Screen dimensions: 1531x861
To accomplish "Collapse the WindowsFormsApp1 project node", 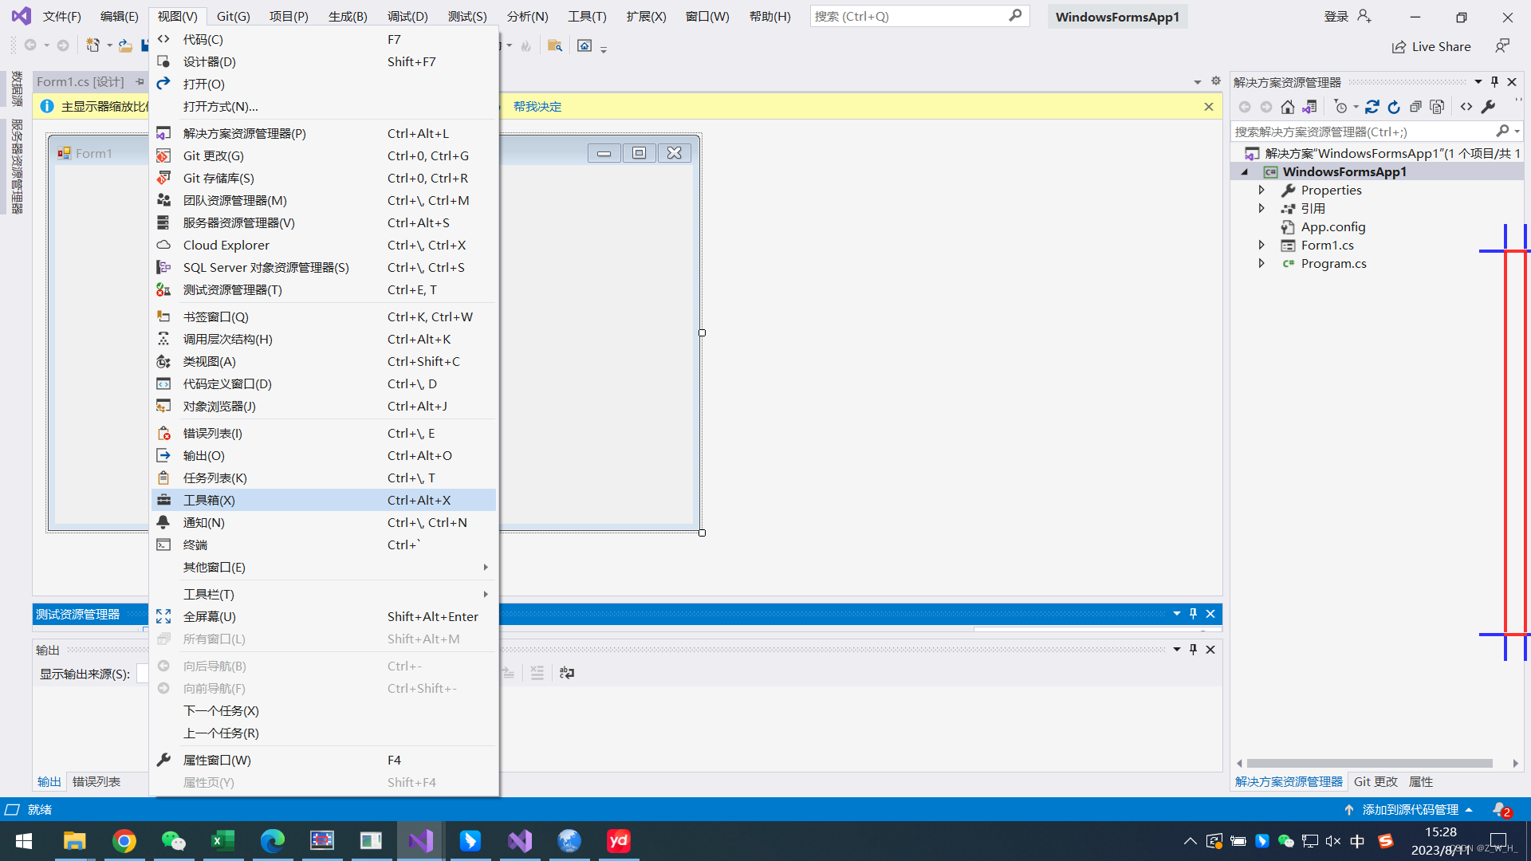I will click(x=1245, y=172).
